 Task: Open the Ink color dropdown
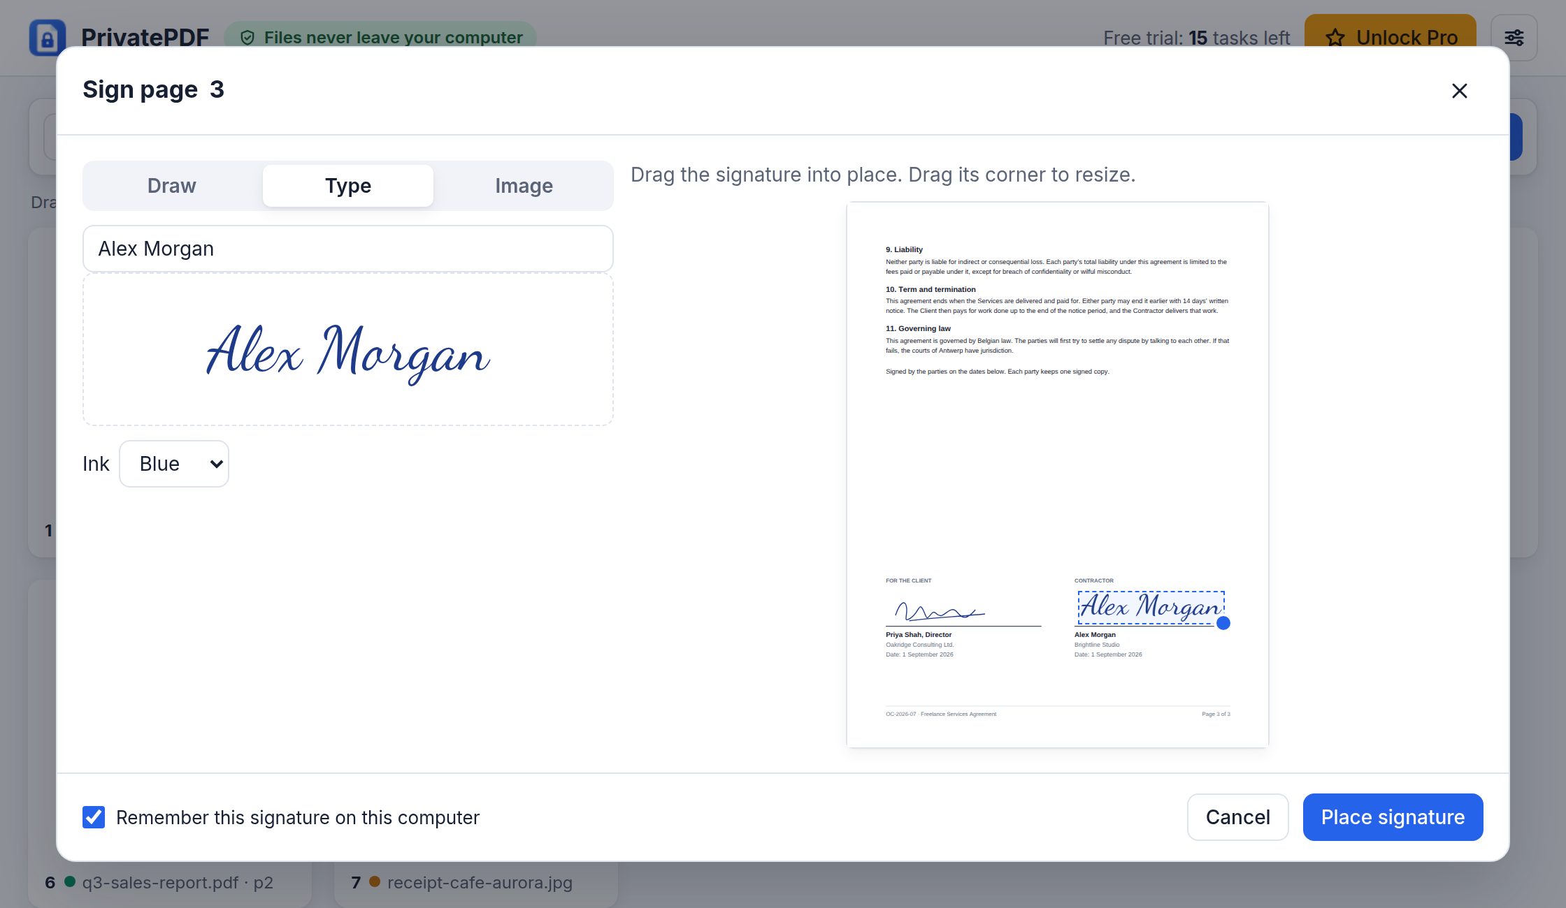coord(174,464)
